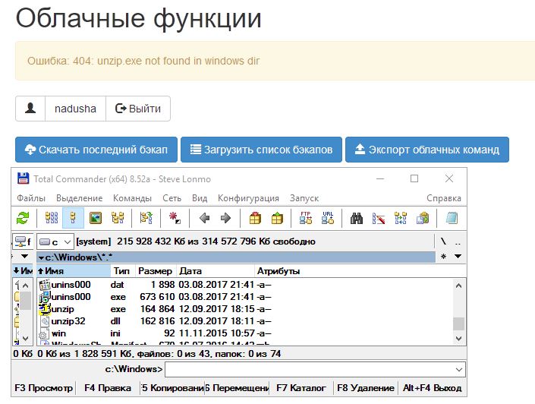The image size is (535, 404).
Task: Click copy names to clipboard icon
Action: click(x=423, y=218)
